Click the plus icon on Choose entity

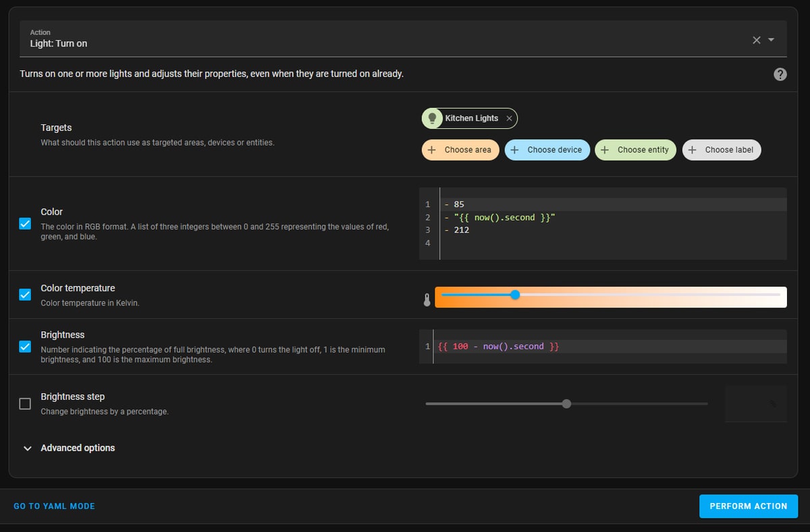pos(605,150)
